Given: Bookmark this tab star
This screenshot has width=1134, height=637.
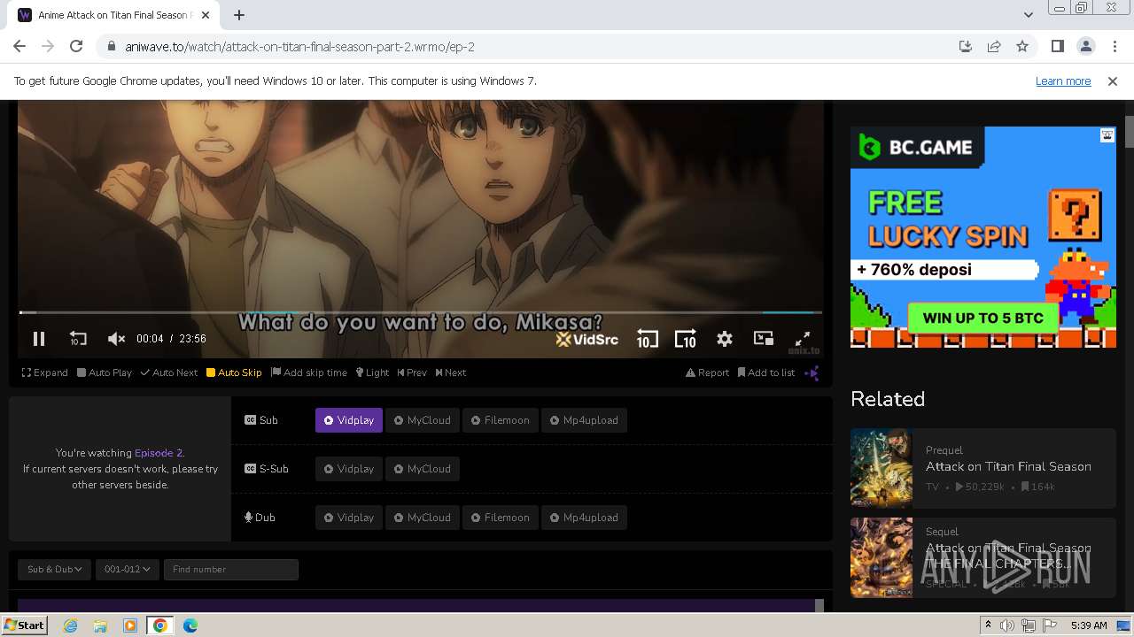Looking at the screenshot, I should (1022, 47).
